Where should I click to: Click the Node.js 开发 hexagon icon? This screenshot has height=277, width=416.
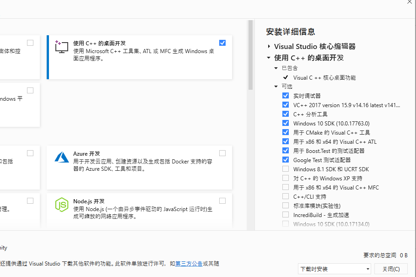pos(61,204)
